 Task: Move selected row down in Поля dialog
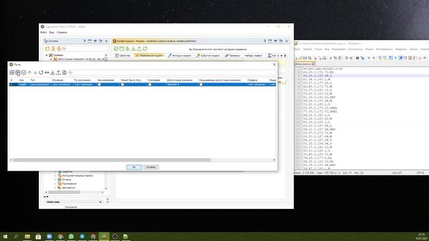point(36,73)
